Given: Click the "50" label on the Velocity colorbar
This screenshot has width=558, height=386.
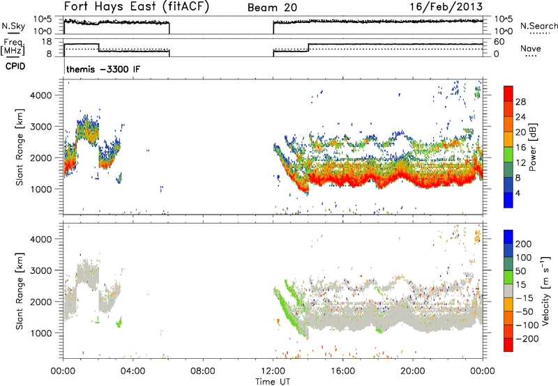Looking at the screenshot, I should click(x=521, y=271).
